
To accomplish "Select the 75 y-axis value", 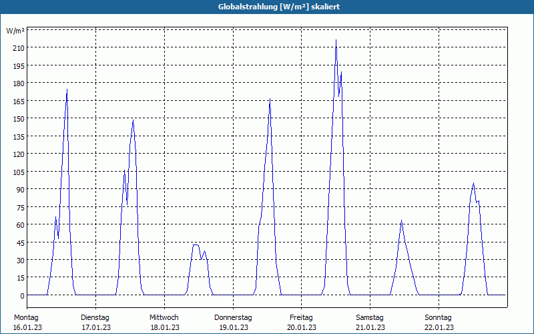I will tap(21, 208).
